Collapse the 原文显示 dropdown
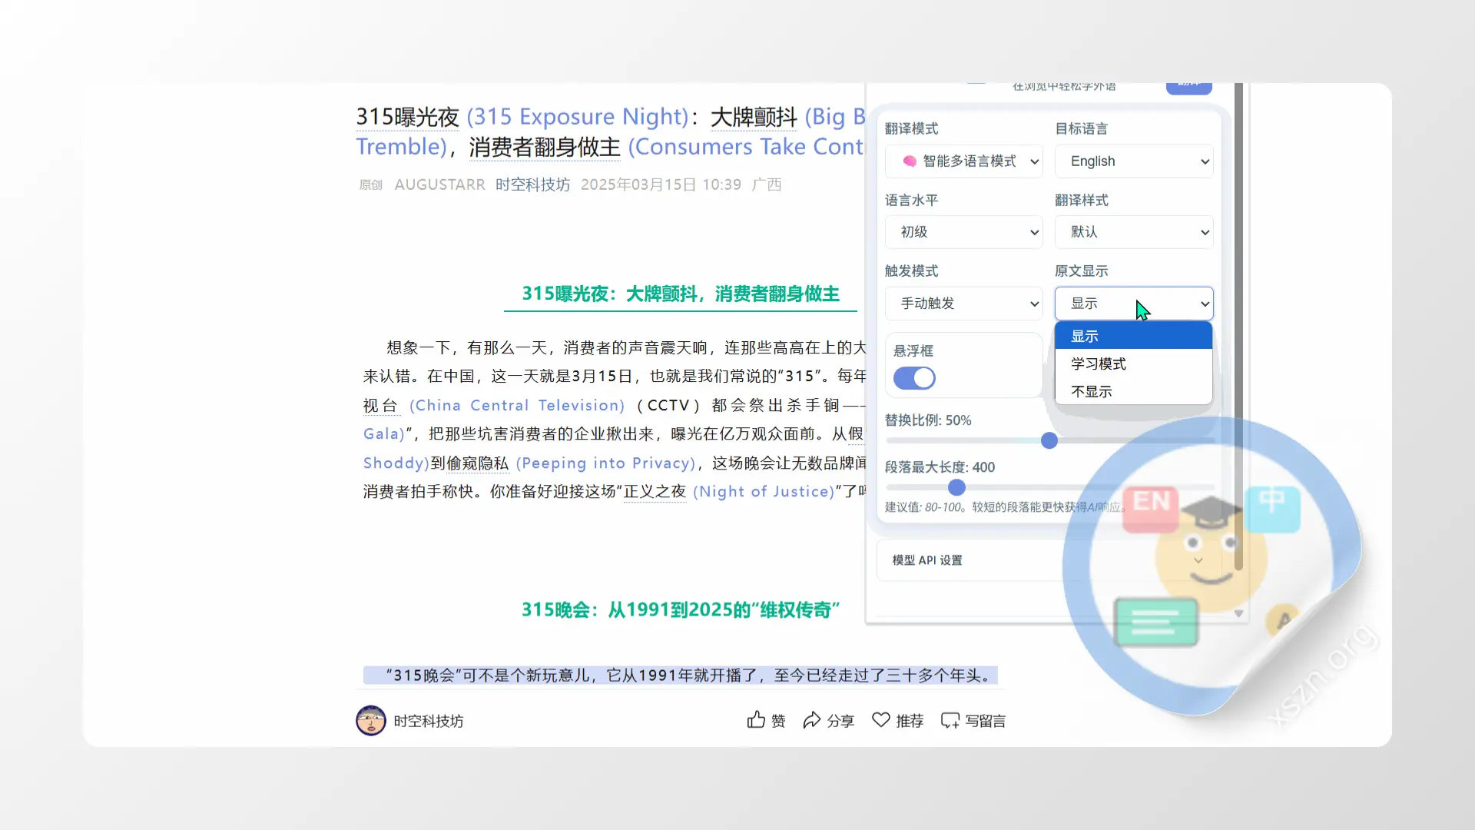The height and width of the screenshot is (830, 1475). point(1134,304)
